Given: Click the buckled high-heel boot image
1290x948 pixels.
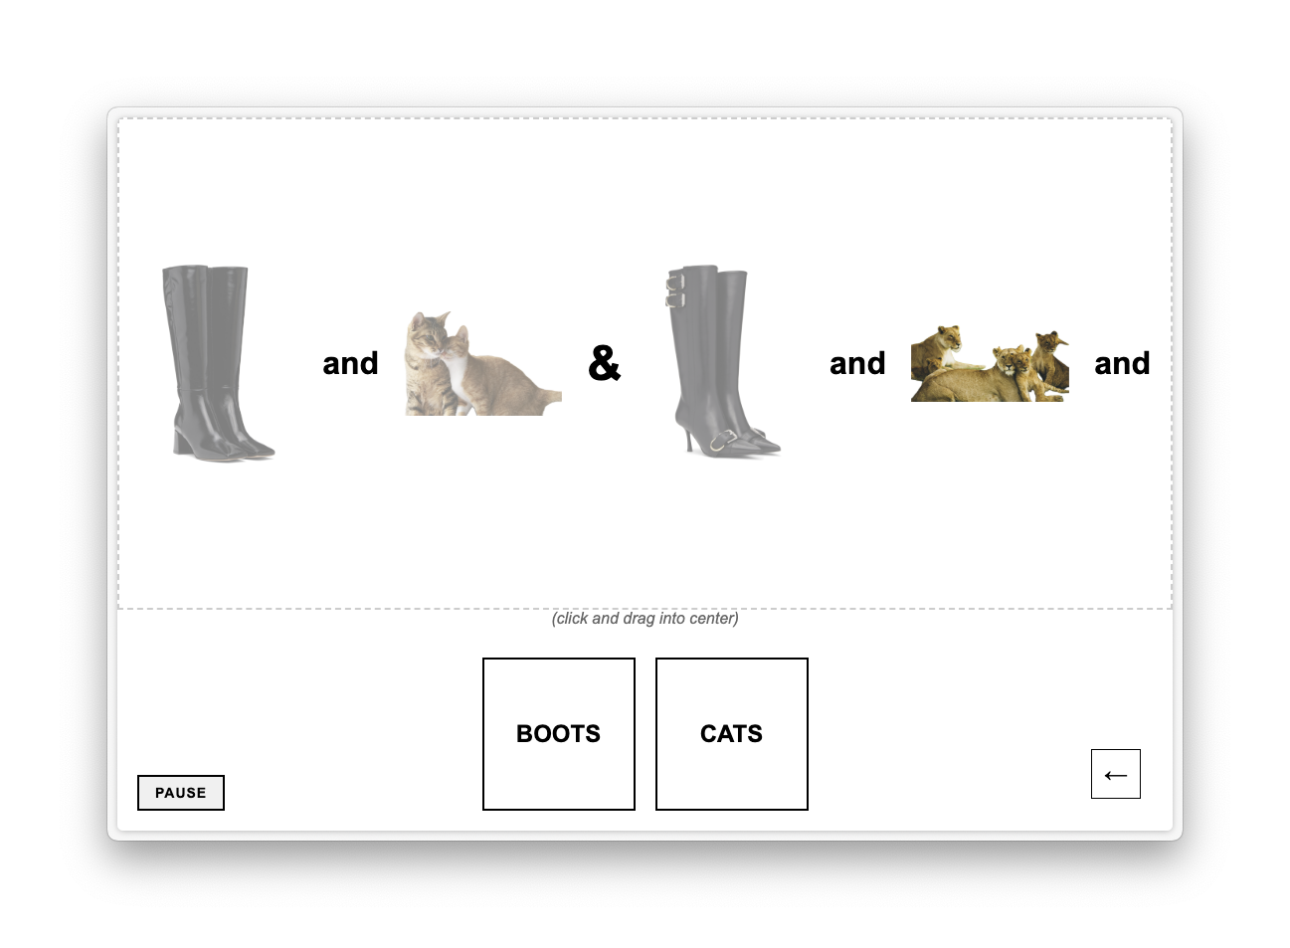Looking at the screenshot, I should click(x=723, y=360).
